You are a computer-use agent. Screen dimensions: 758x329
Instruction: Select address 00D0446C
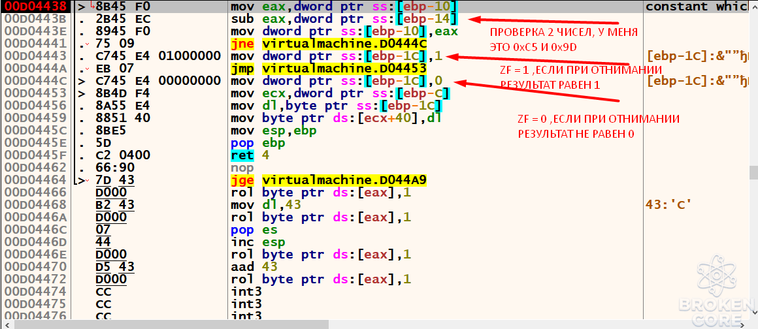click(x=34, y=230)
